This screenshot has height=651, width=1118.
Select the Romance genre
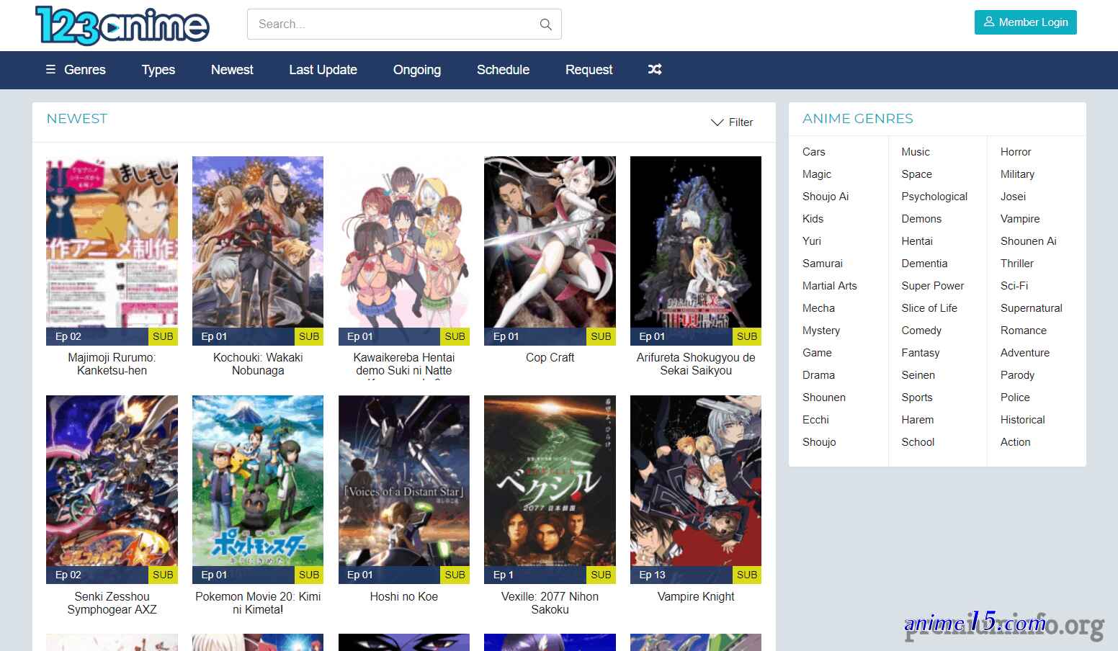point(1024,331)
